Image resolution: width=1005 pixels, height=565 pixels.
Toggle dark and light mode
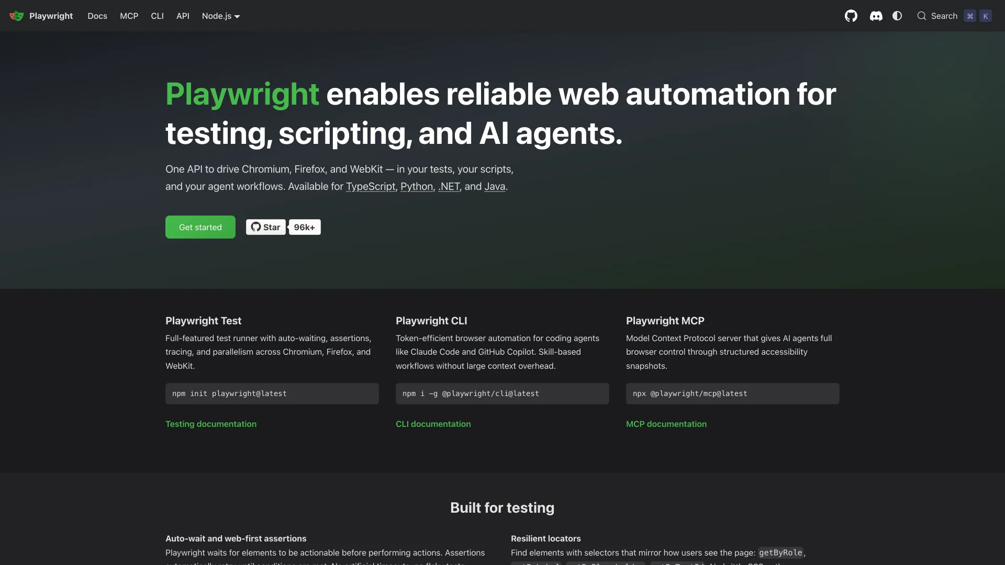pyautogui.click(x=897, y=16)
